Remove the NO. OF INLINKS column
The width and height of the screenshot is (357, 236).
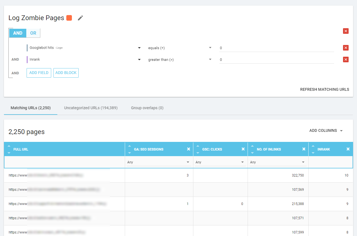coord(304,149)
